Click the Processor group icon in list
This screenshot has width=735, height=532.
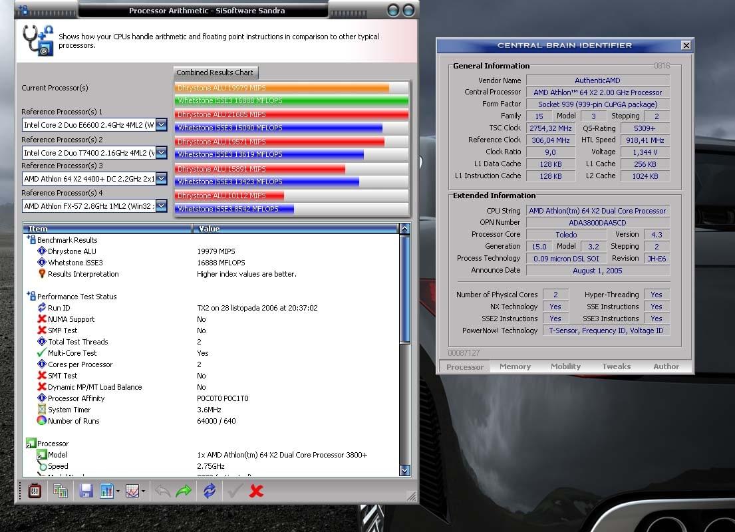pos(31,443)
